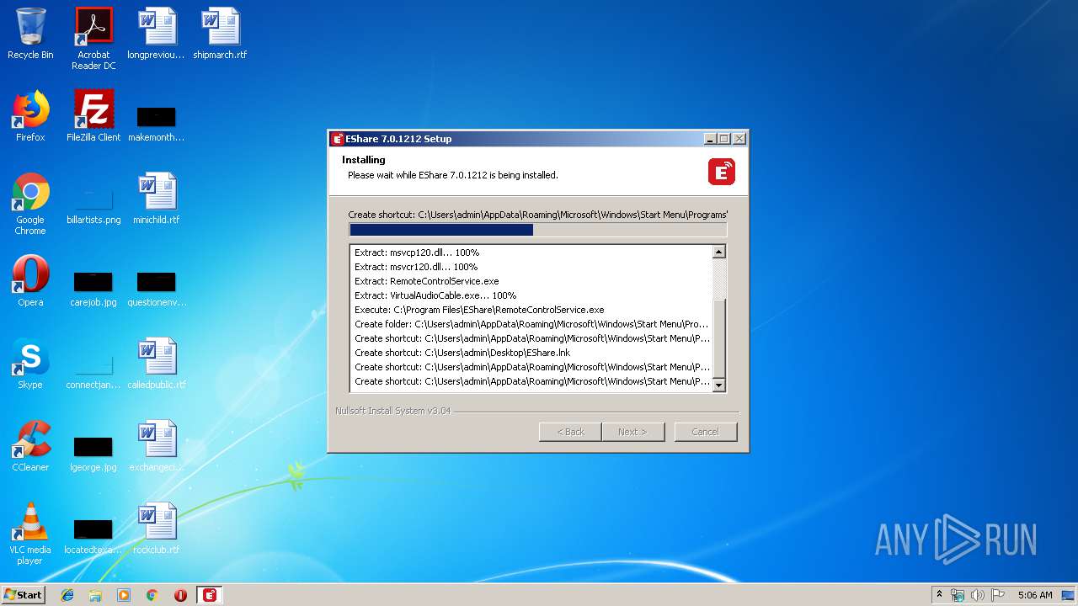Click the Next > button in setup
The image size is (1078, 606).
(x=632, y=432)
